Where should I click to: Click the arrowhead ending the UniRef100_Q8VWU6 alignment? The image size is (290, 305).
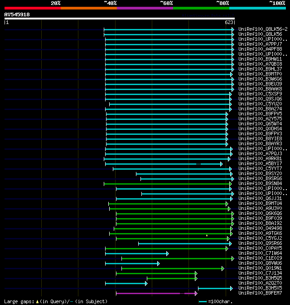pos(159,263)
